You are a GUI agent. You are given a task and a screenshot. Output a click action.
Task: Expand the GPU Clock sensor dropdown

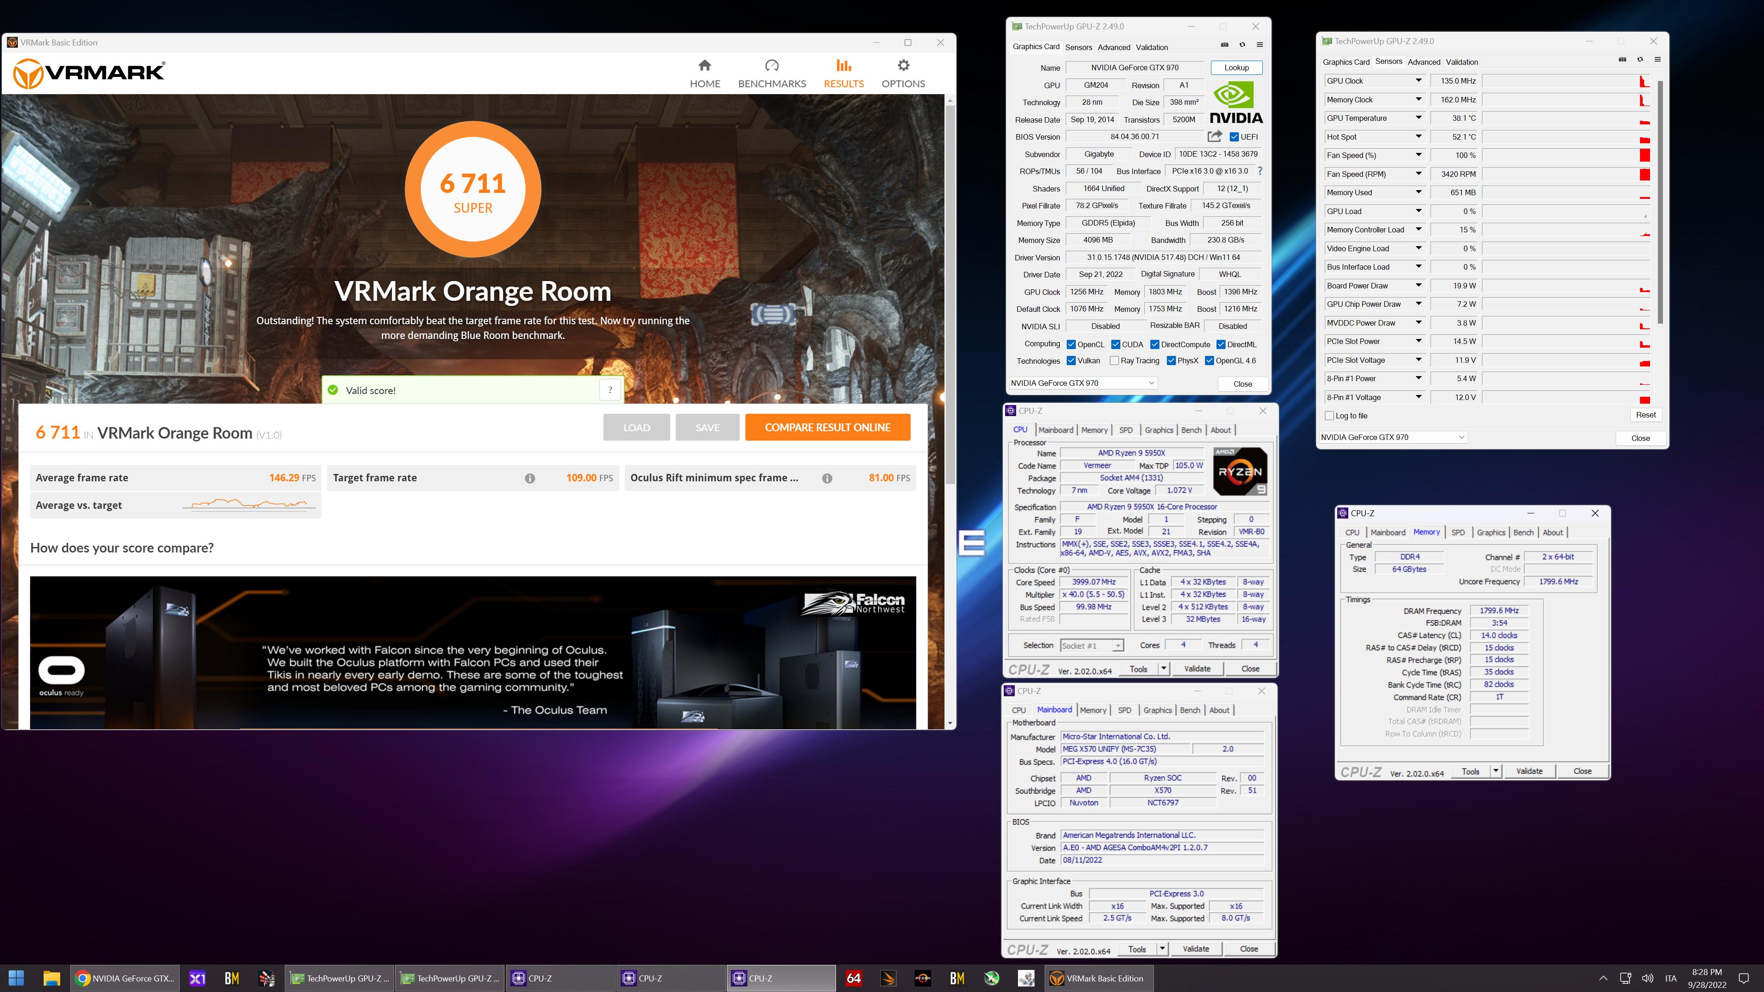click(x=1419, y=81)
